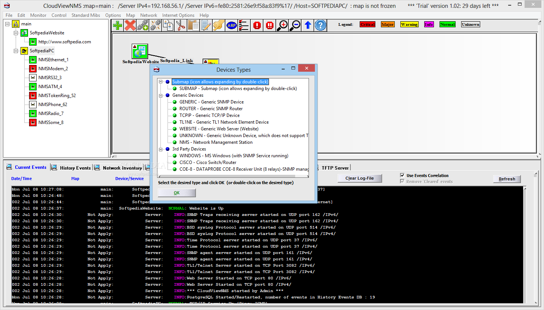Switch to the TFTP Server tab
This screenshot has height=310, width=544.
(335, 168)
